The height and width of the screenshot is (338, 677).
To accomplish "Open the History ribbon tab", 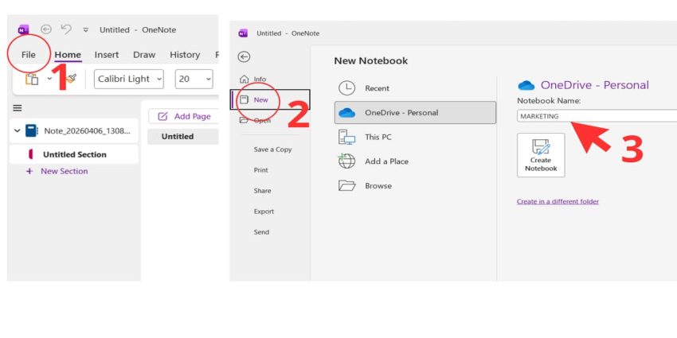I will [185, 55].
